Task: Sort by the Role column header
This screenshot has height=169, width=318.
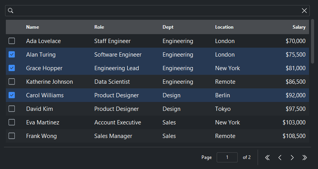Action: [99, 27]
